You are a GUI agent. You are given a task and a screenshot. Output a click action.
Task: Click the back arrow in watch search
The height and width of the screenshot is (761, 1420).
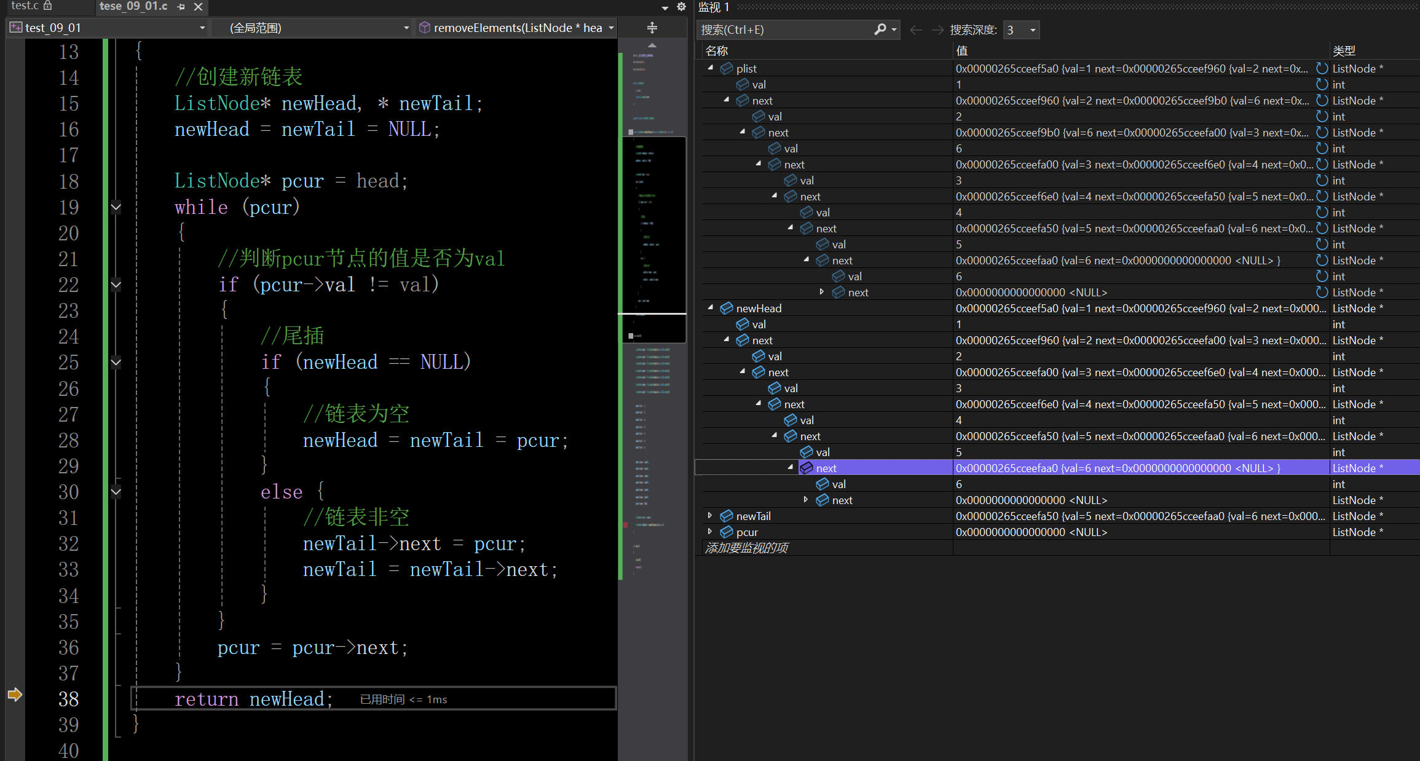tap(915, 30)
